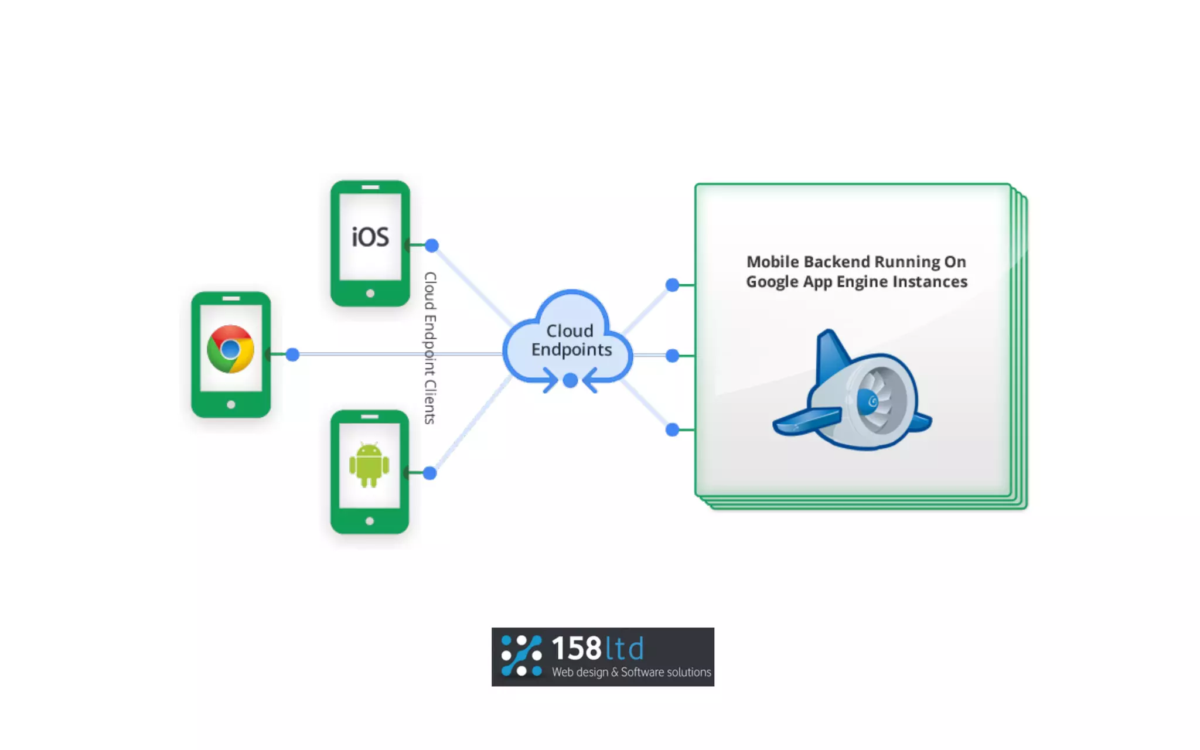Image resolution: width=1200 pixels, height=750 pixels.
Task: Click the home button of the Android phone
Action: 370,521
